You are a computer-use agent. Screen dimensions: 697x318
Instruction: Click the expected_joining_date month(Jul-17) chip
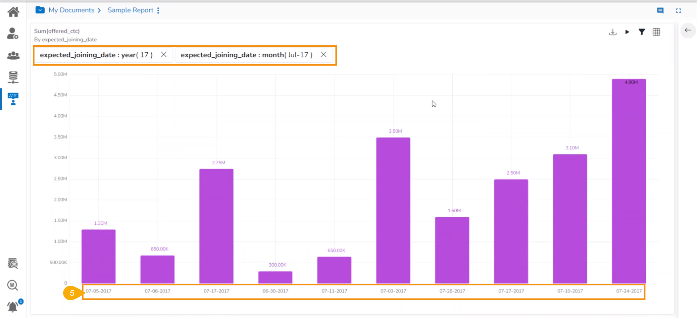click(254, 55)
